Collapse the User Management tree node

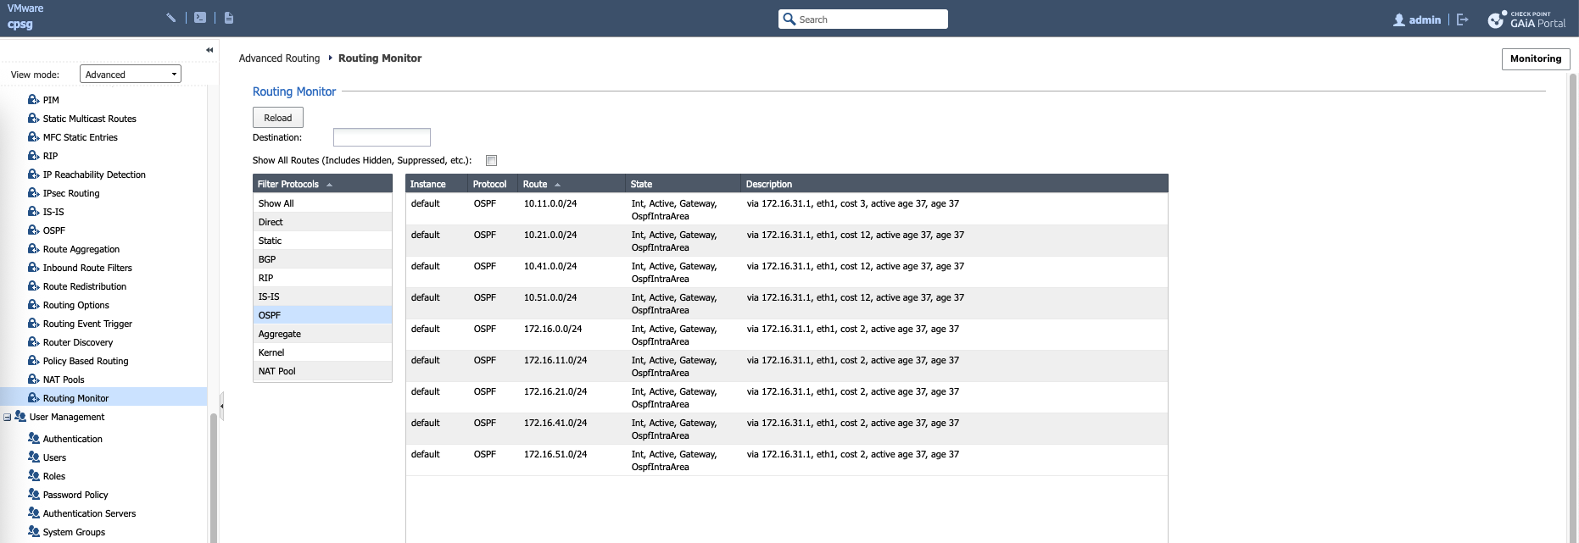[x=8, y=418]
